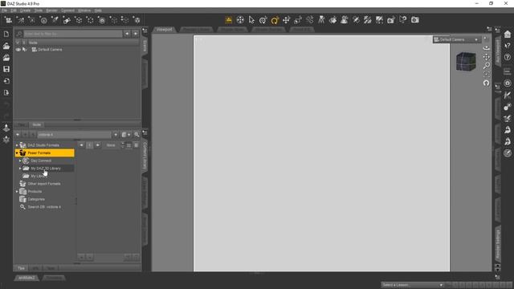Open the Content Library view options dropdown
Screen dimensions: 514x289
[126, 135]
